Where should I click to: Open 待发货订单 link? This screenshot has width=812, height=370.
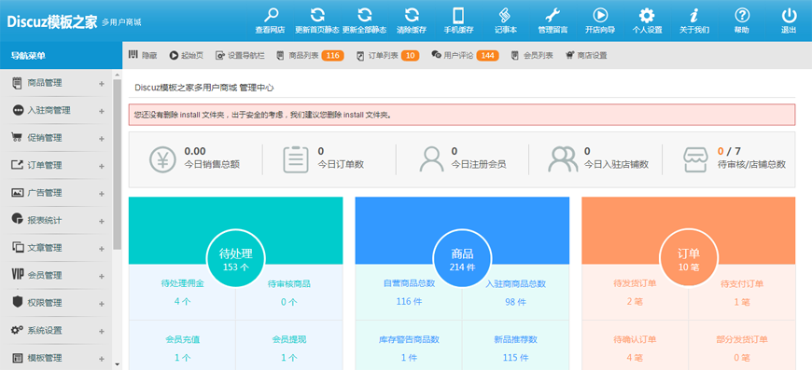tap(635, 283)
